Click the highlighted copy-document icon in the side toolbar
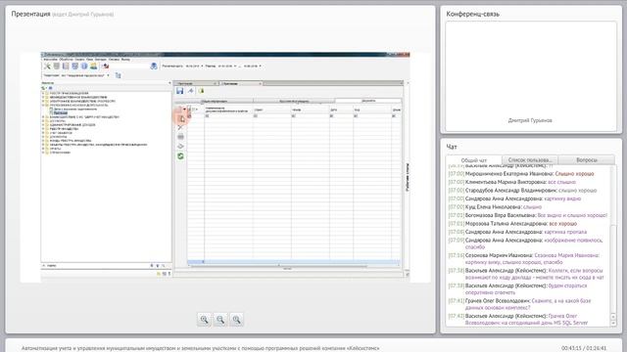 [180, 118]
